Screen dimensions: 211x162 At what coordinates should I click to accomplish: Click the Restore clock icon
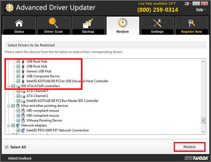click(x=123, y=23)
